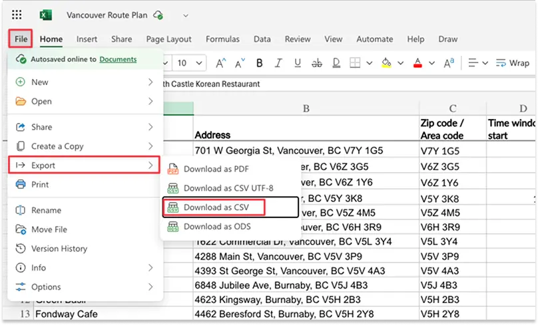
Task: Toggle bold formatting
Action: click(x=260, y=63)
